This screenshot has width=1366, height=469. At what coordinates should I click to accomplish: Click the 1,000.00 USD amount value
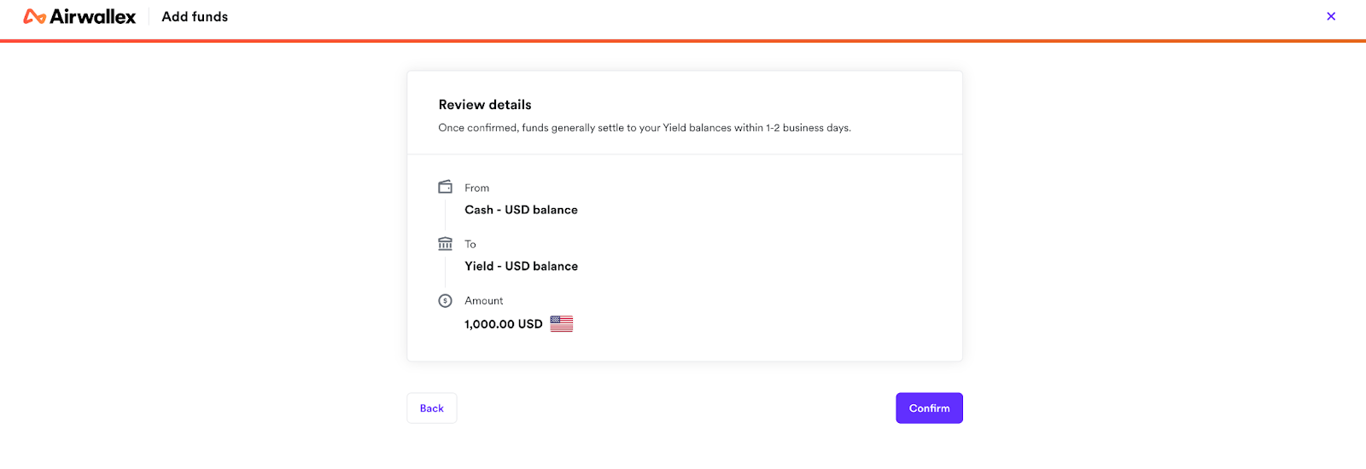[504, 324]
